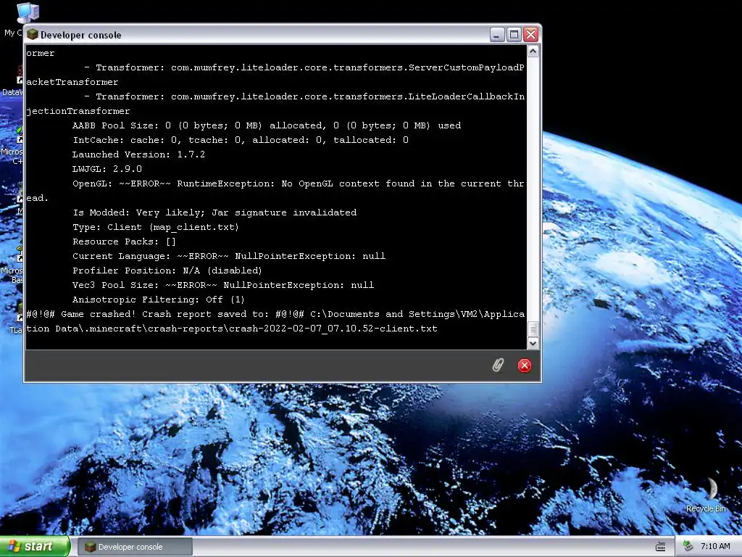Click the 'Game crashed!' message line
This screenshot has width=742, height=557.
275,314
